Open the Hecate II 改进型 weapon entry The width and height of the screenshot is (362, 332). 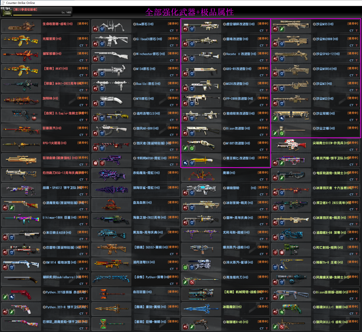225,56
